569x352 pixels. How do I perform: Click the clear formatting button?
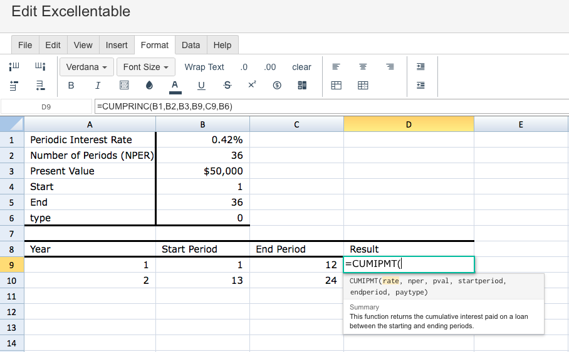point(301,67)
